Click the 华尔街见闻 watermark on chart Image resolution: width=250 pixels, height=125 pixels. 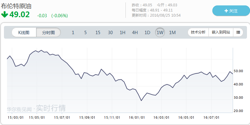[x=19, y=108]
